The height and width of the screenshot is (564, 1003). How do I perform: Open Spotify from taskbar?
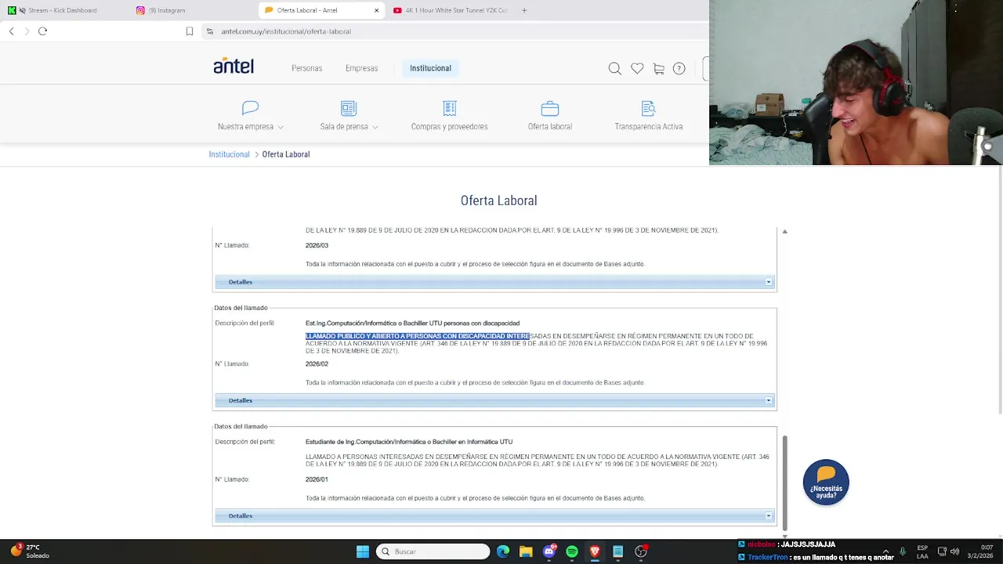click(x=572, y=551)
